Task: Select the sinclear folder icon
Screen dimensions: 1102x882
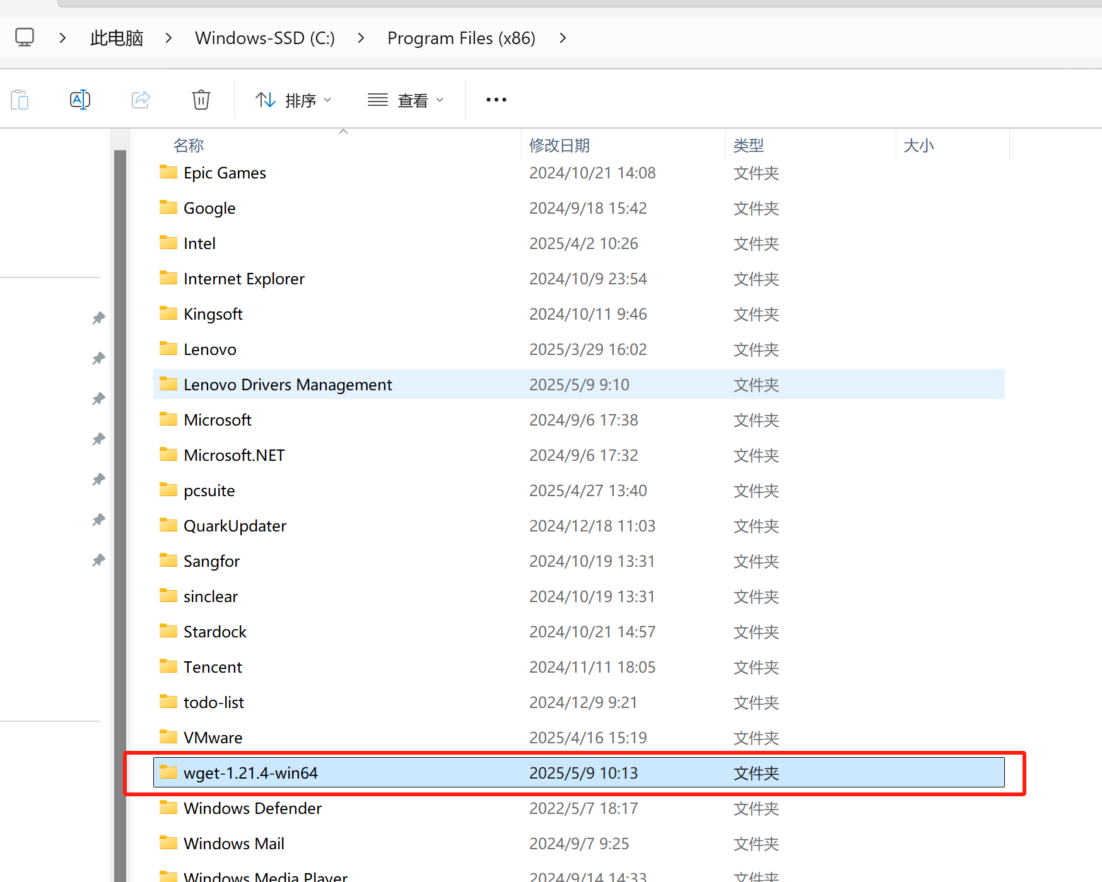Action: 168,596
